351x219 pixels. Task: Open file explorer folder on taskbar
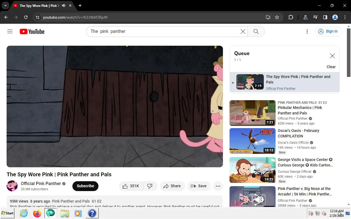tap(65, 213)
